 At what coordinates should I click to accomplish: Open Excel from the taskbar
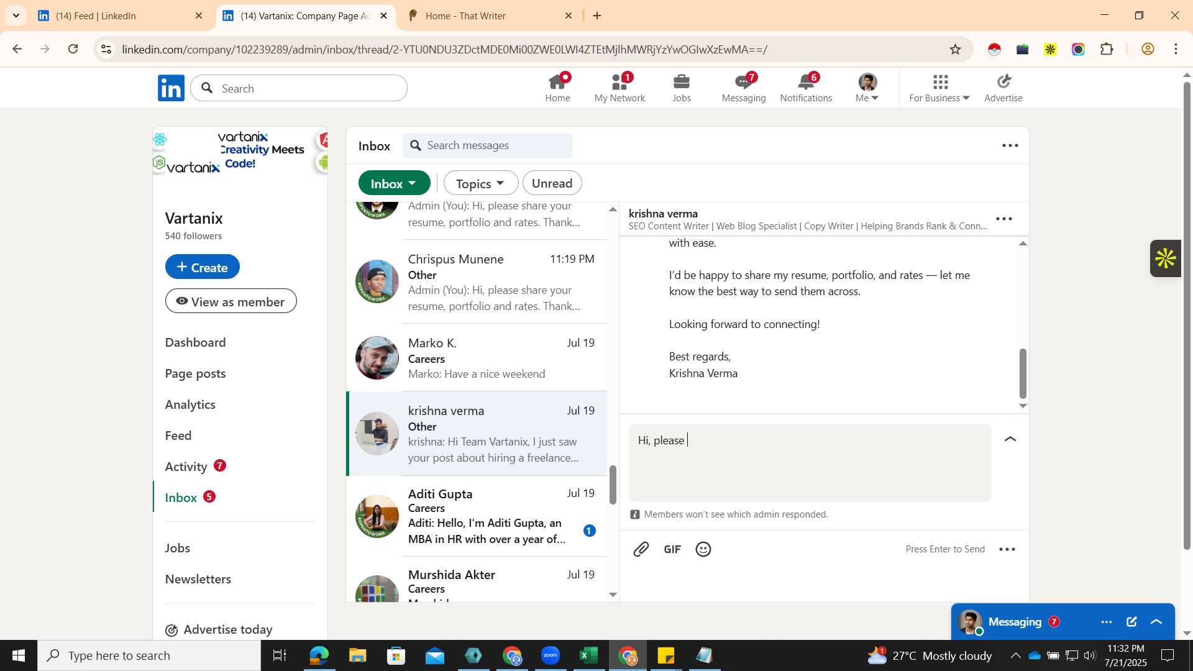[x=588, y=655]
